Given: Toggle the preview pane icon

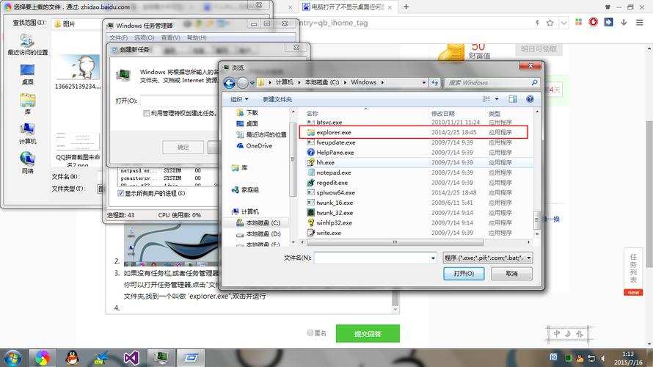Looking at the screenshot, I should [x=513, y=99].
